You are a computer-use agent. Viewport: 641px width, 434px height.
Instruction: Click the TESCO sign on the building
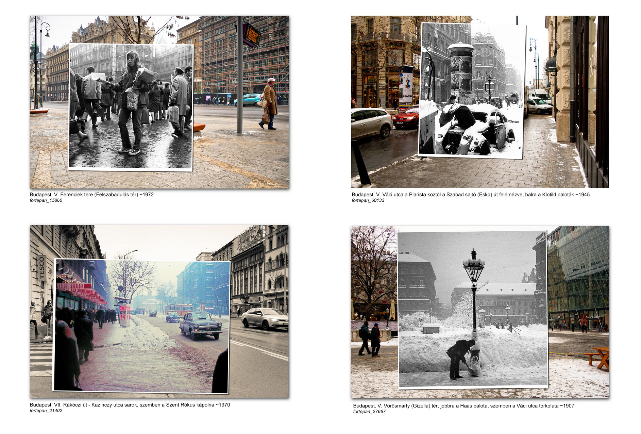click(x=42, y=268)
